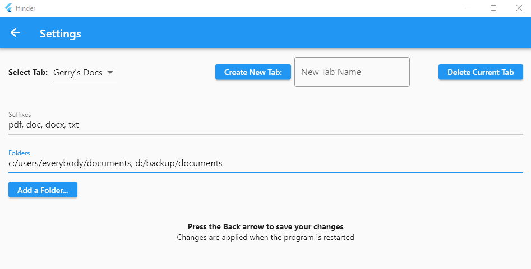Click the Settings page title

click(x=61, y=34)
